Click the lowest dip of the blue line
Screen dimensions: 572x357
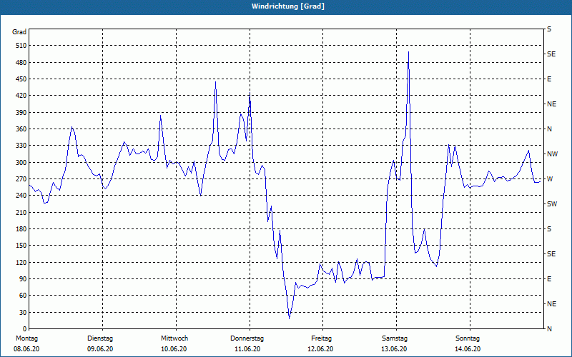290,318
